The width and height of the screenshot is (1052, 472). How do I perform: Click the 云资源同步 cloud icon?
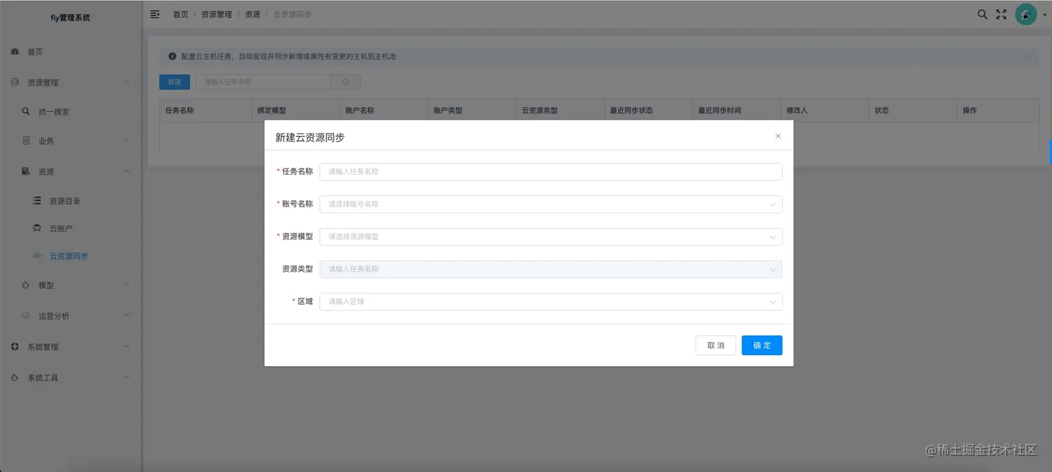coord(37,256)
